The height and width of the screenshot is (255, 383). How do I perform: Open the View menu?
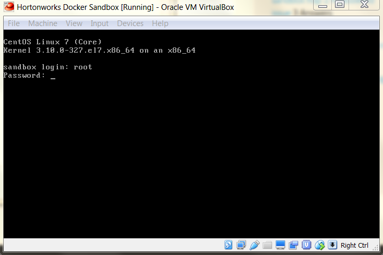click(x=74, y=23)
